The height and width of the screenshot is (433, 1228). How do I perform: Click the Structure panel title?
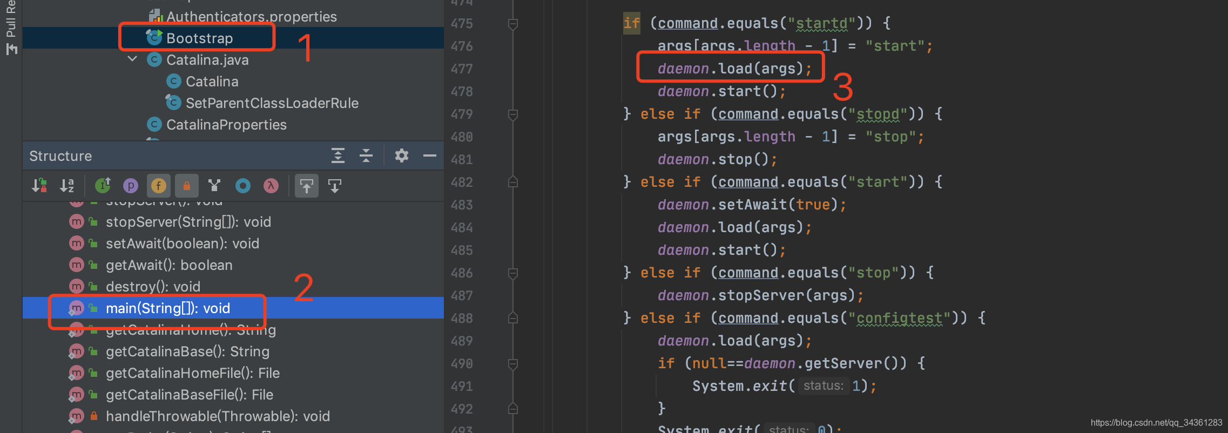pyautogui.click(x=60, y=156)
